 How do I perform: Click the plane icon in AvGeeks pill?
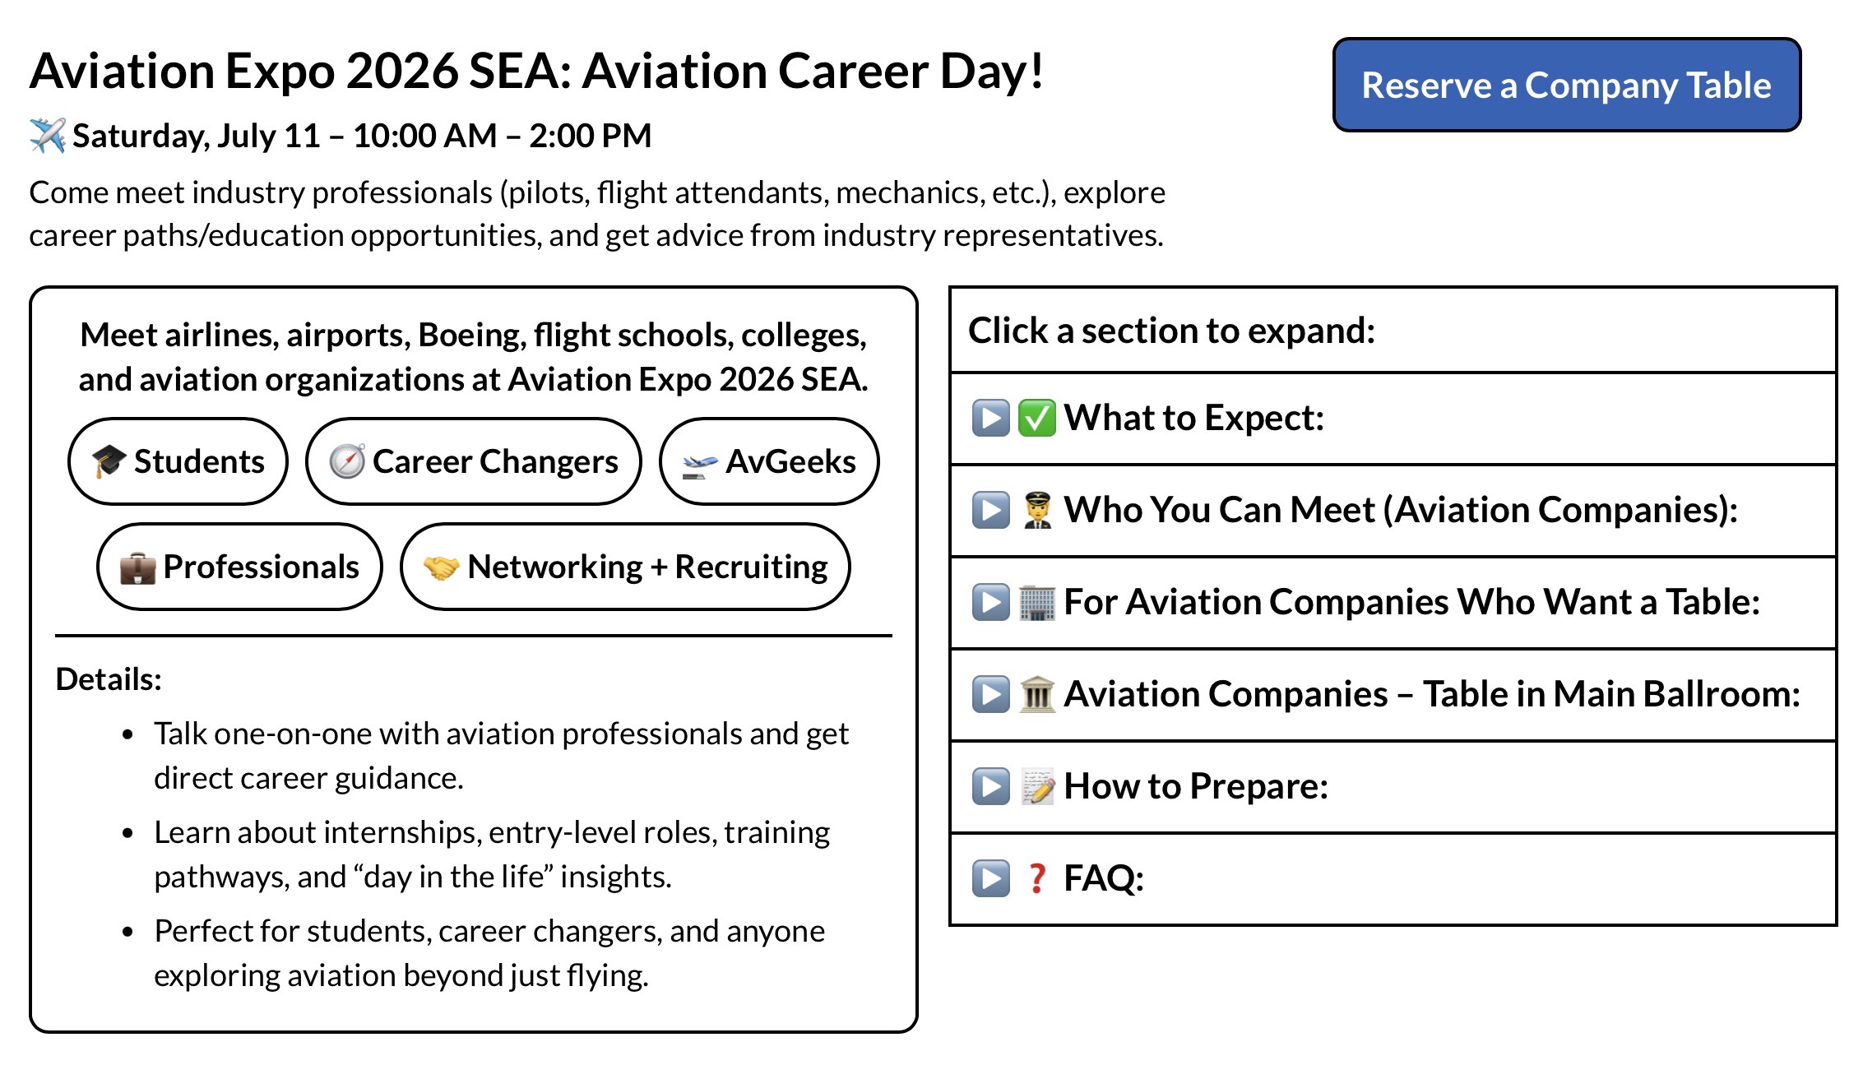click(x=700, y=463)
